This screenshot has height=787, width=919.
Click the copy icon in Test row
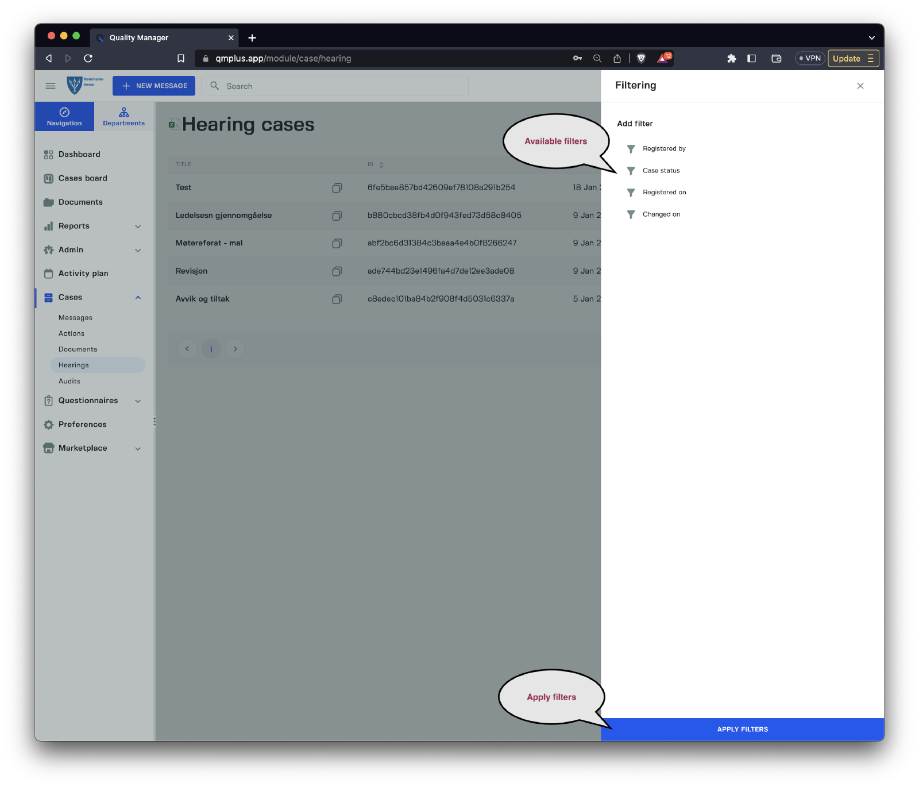click(337, 187)
